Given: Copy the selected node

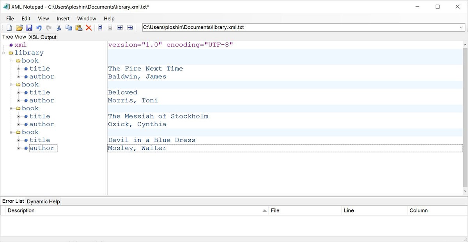Looking at the screenshot, I should click(69, 28).
